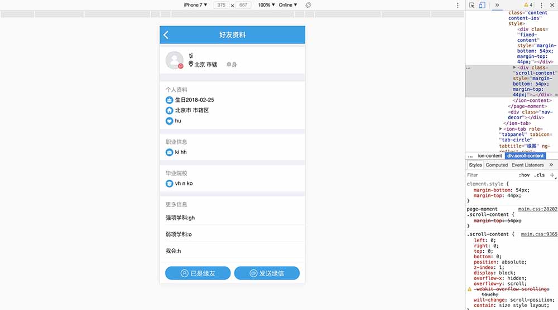This screenshot has height=310, width=558.
Task: Switch to the Computed tab
Action: coord(497,165)
